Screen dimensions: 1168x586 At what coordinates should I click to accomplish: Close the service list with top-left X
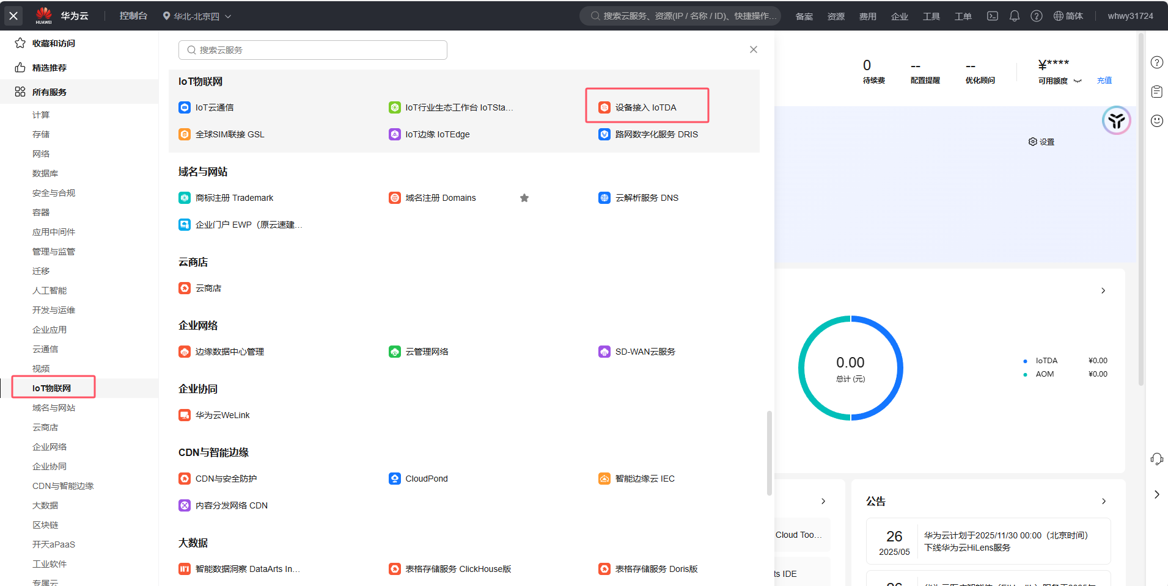coord(13,15)
